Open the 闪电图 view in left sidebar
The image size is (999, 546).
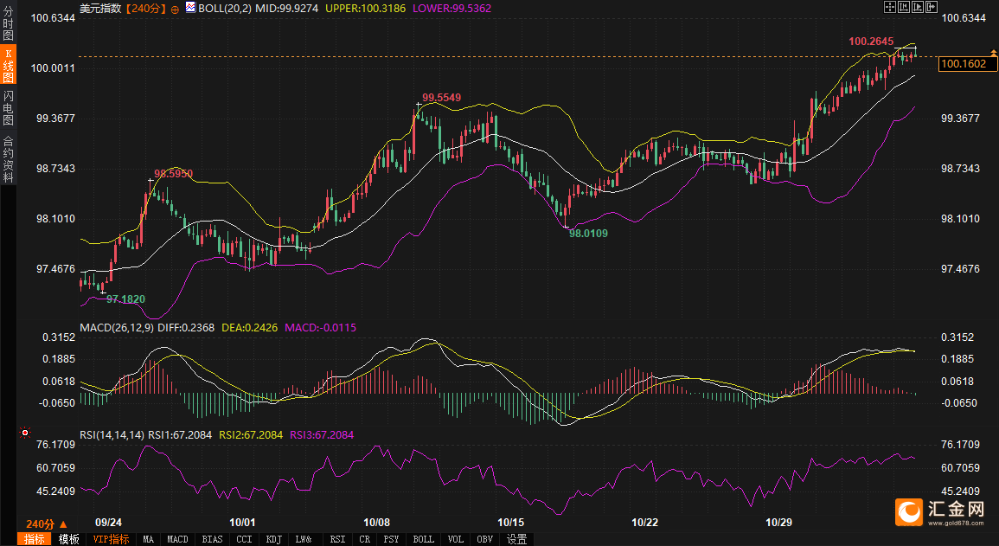pos(8,107)
